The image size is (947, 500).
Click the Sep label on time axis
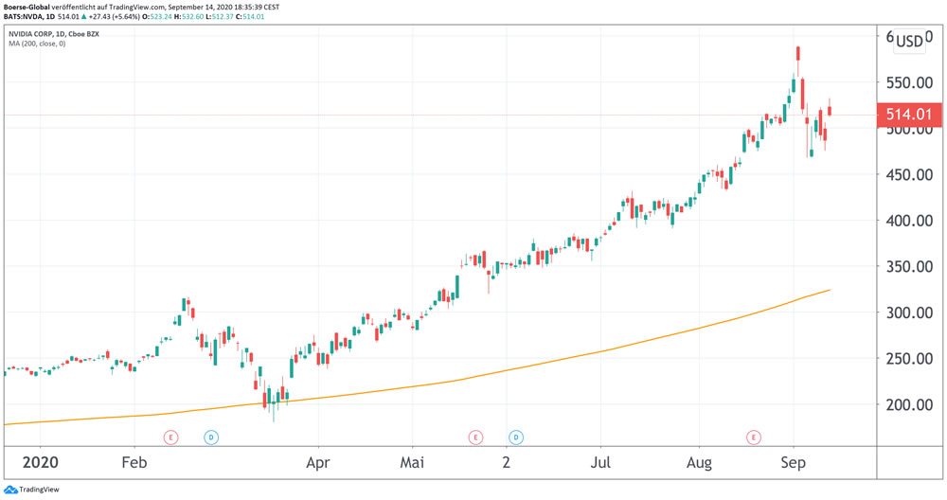point(793,463)
